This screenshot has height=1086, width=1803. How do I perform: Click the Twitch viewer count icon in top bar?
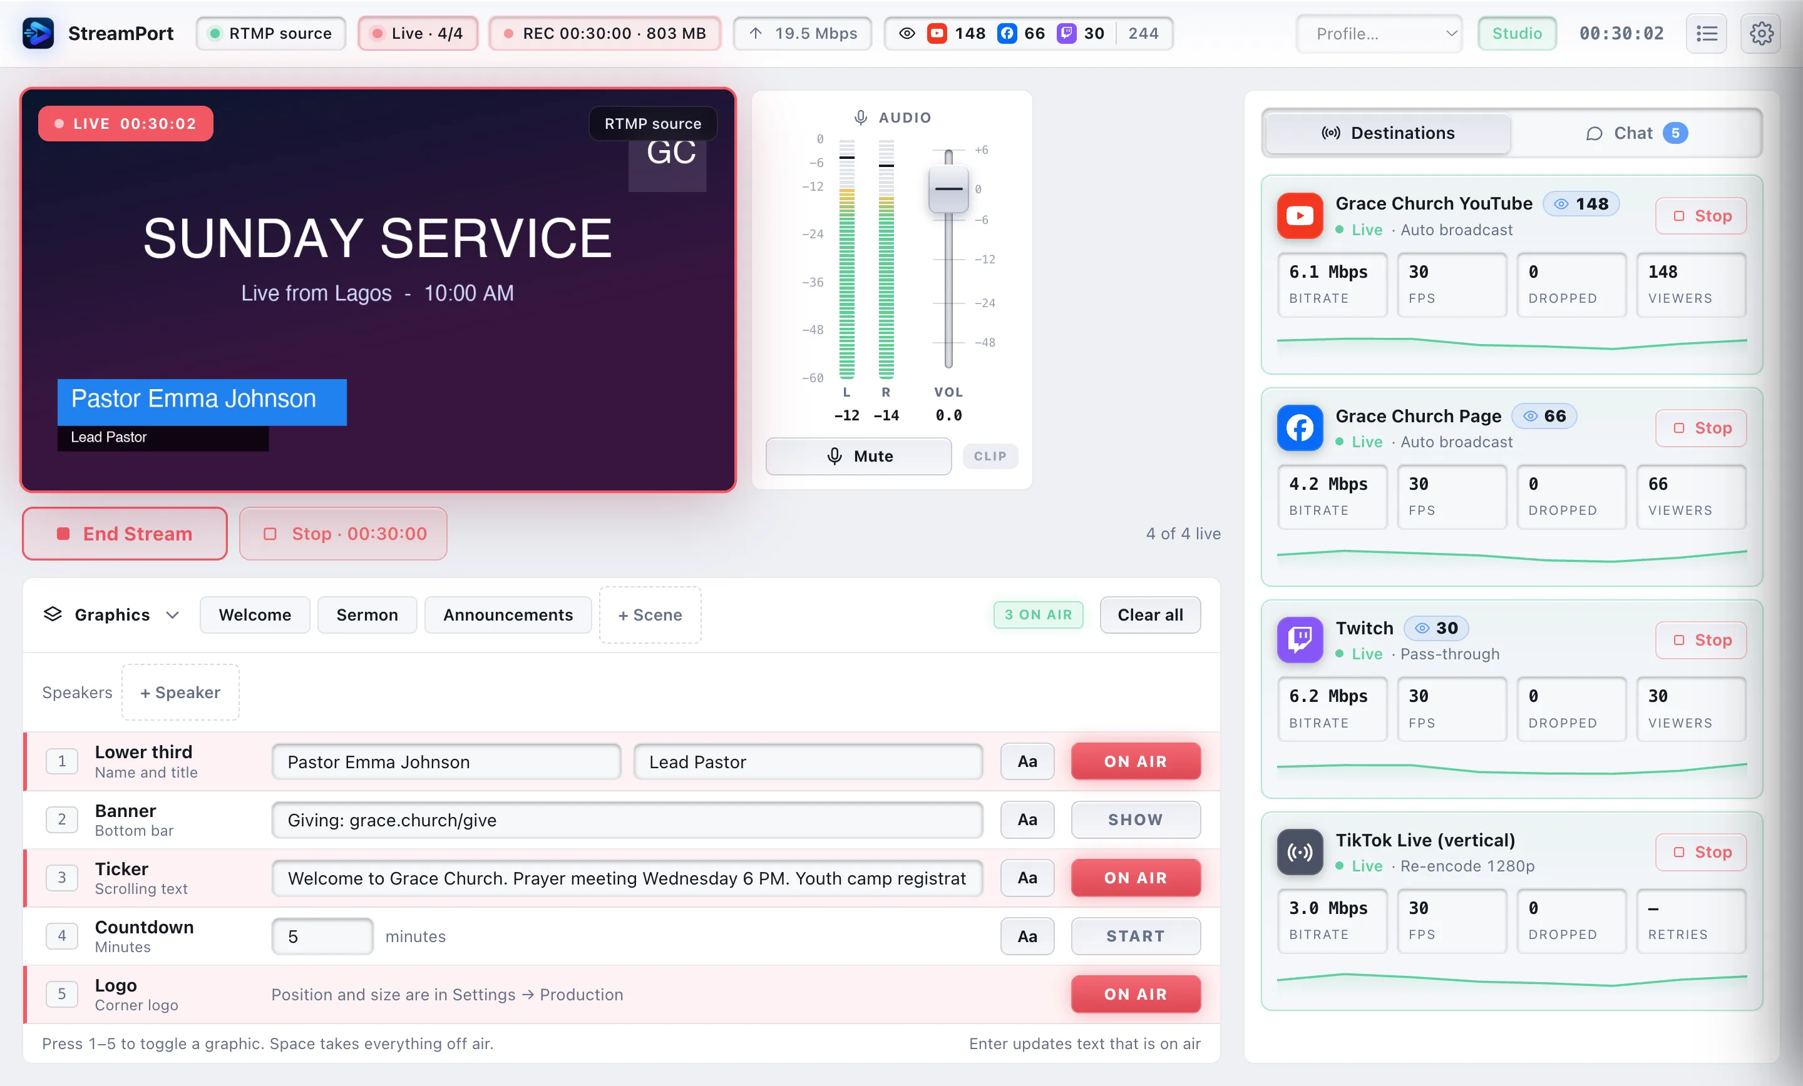coord(1067,34)
